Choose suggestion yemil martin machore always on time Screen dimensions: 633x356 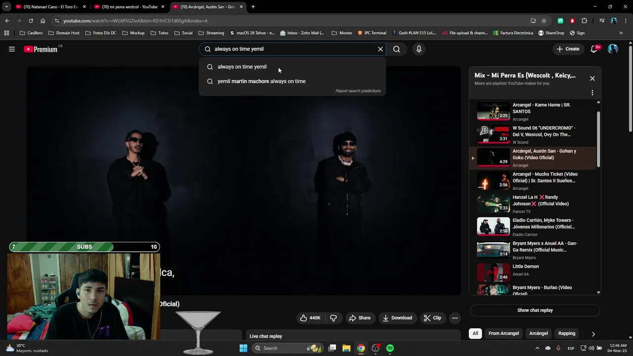click(x=292, y=81)
